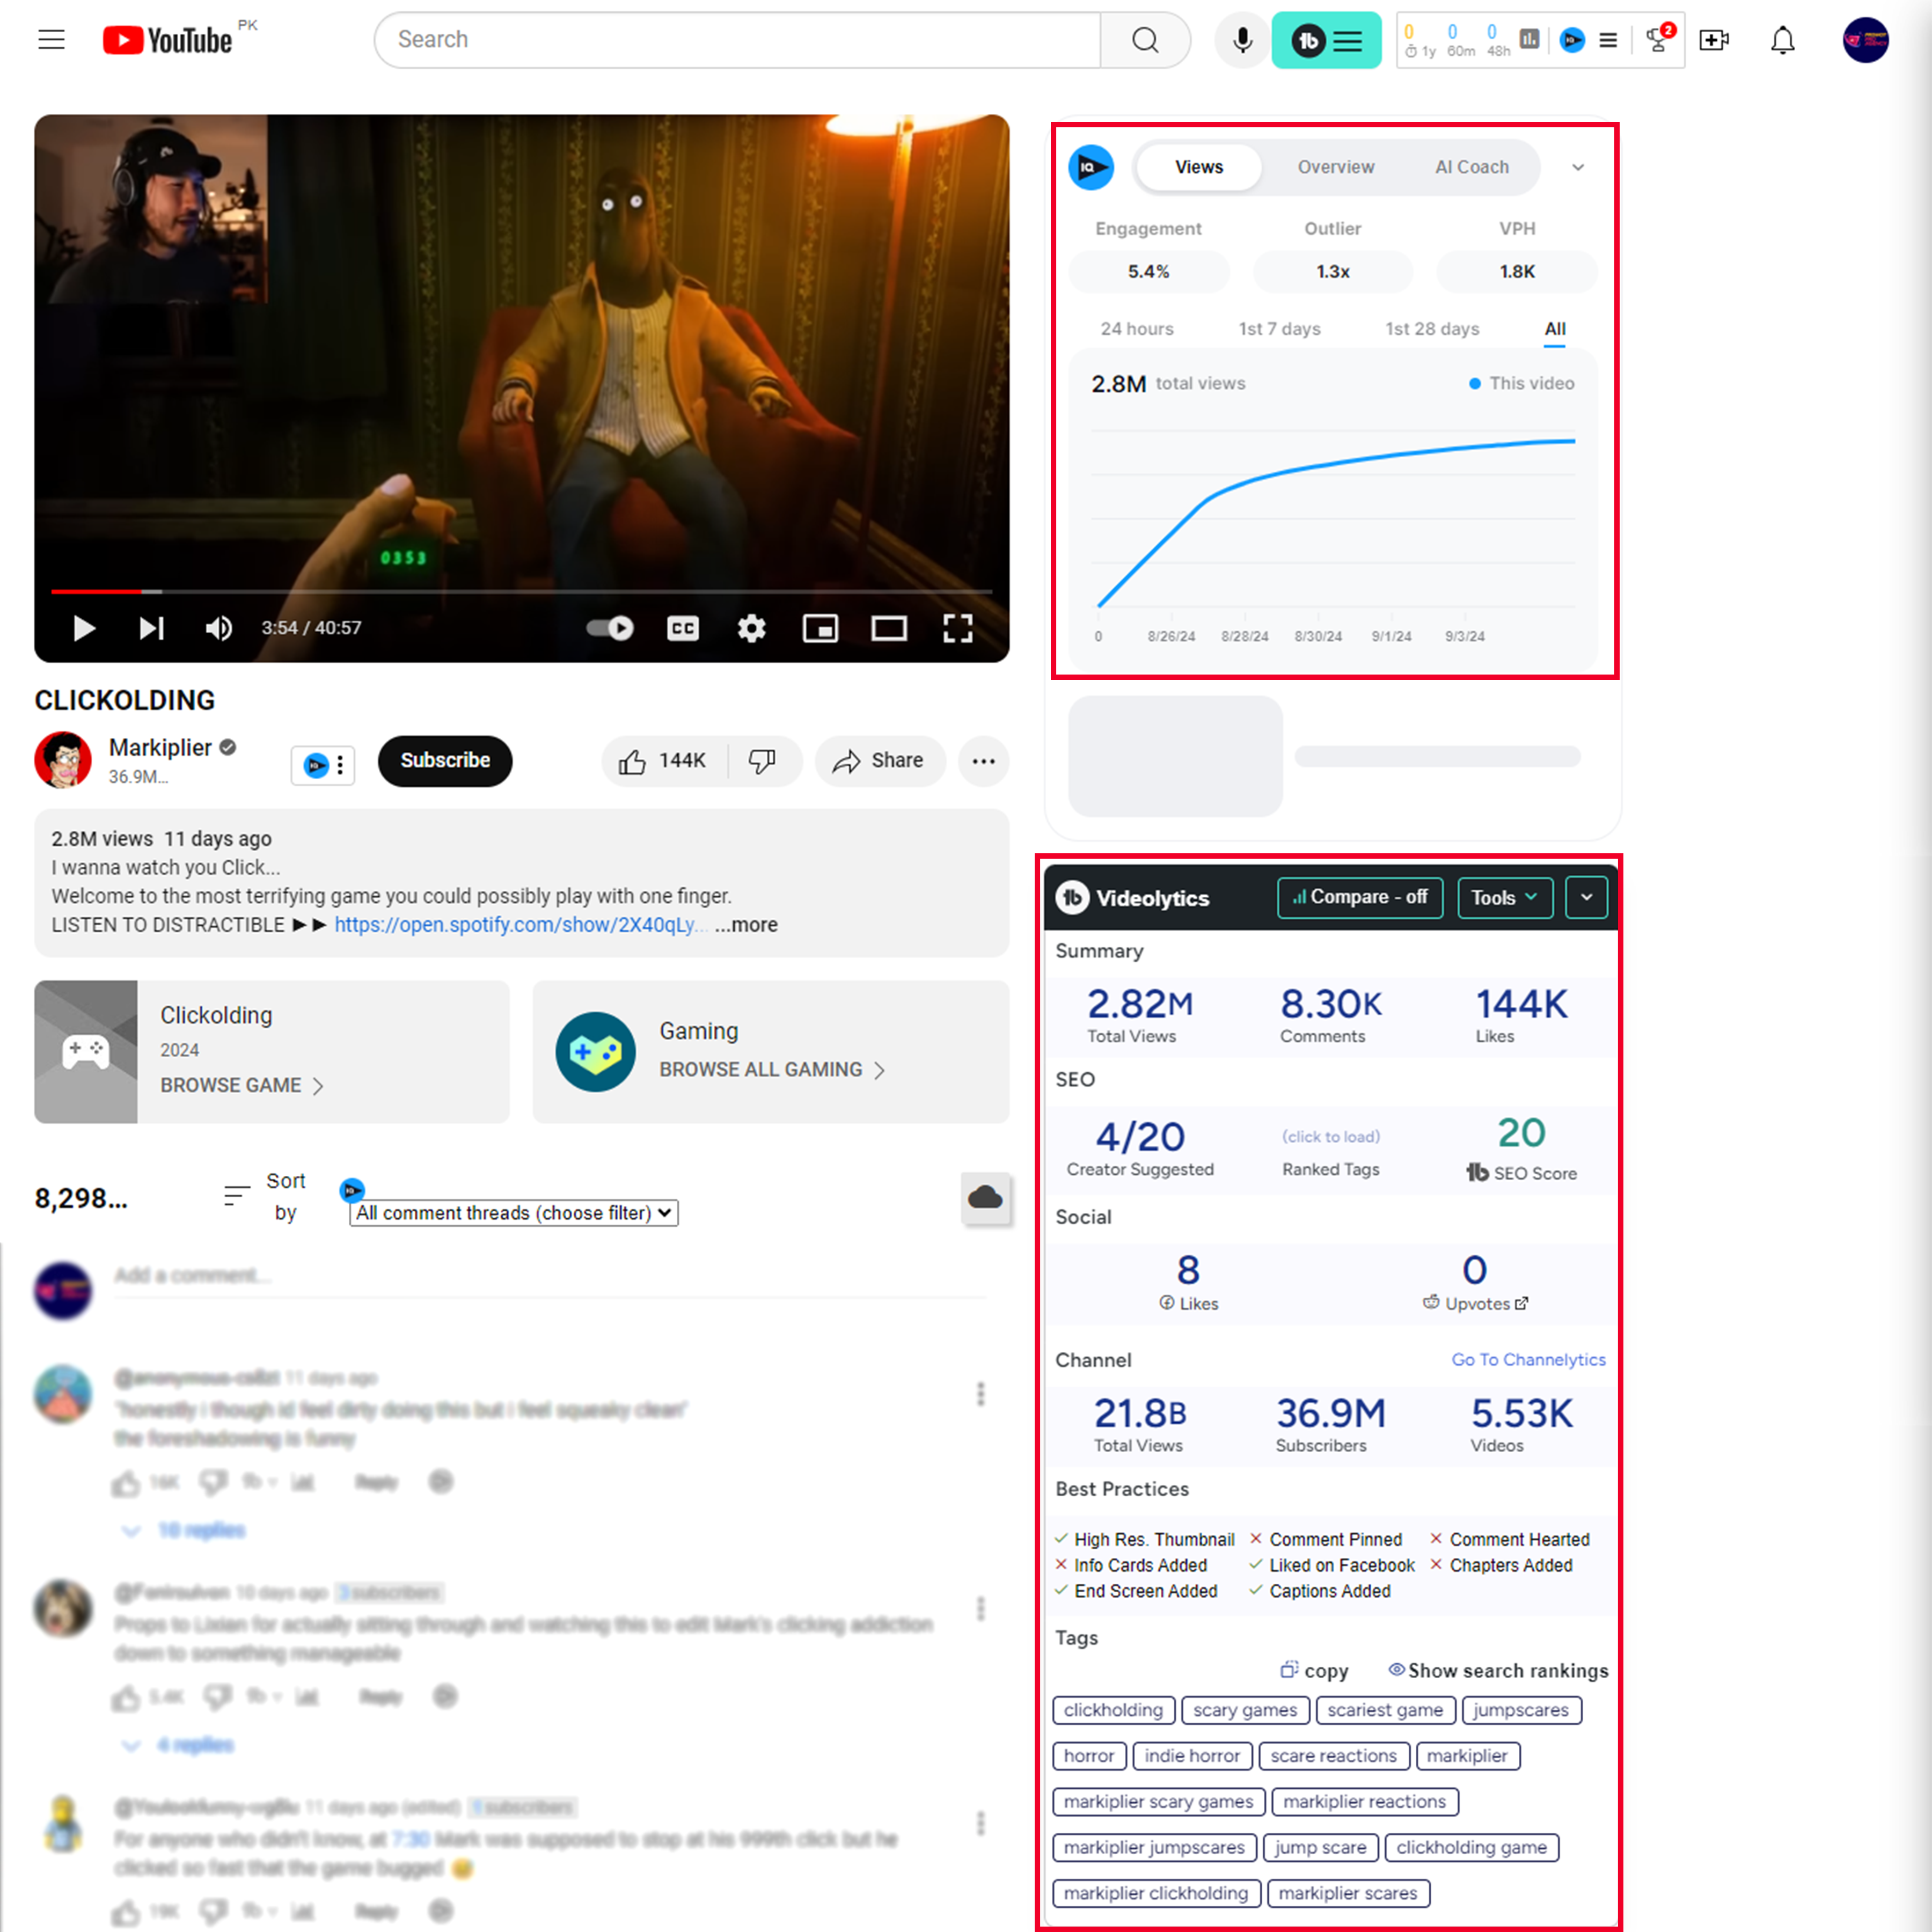
Task: Switch to the Overview tab
Action: pyautogui.click(x=1335, y=167)
